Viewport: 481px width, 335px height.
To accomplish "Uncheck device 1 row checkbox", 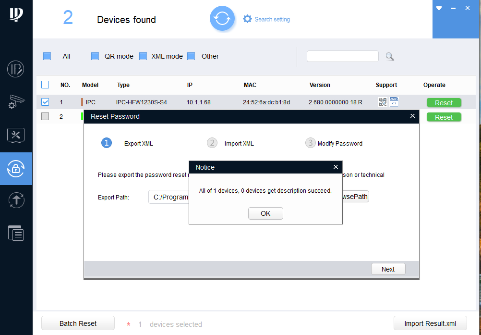I will pos(45,101).
